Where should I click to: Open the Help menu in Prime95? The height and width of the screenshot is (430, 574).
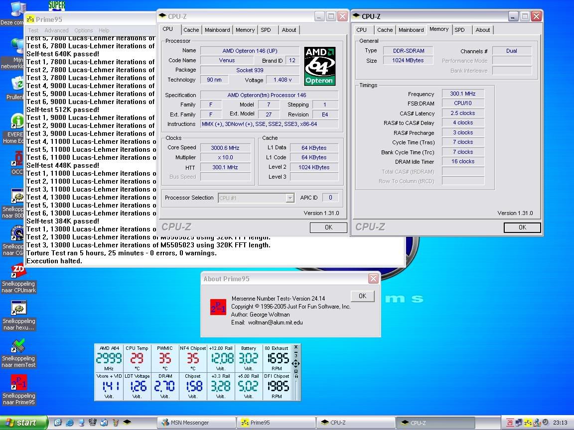tap(104, 30)
